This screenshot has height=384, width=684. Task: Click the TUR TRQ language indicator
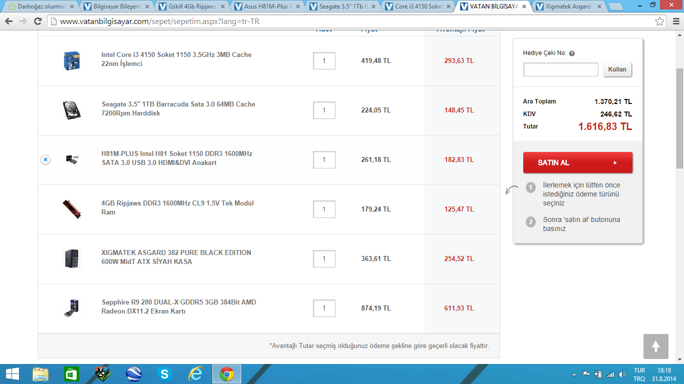tap(639, 374)
